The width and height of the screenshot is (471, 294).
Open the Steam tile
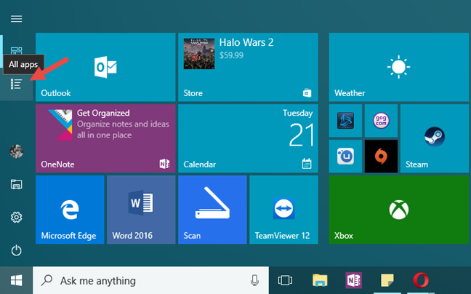click(x=435, y=138)
